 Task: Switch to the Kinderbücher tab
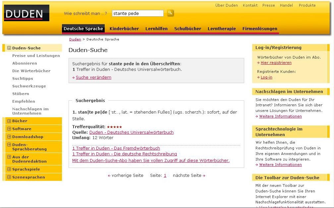coord(124,28)
